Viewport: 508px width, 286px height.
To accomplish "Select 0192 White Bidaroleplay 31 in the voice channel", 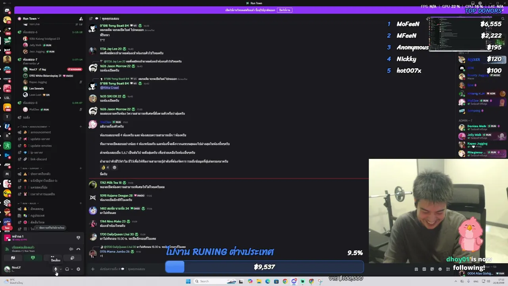I will tap(46, 76).
